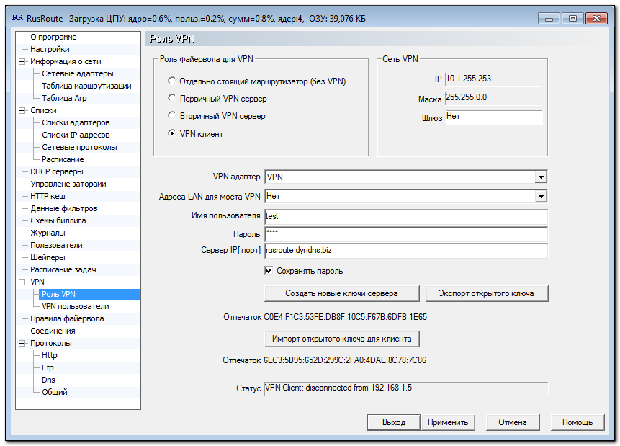This screenshot has height=446, width=620.
Task: Open О программе in the tree
Action: 53,37
